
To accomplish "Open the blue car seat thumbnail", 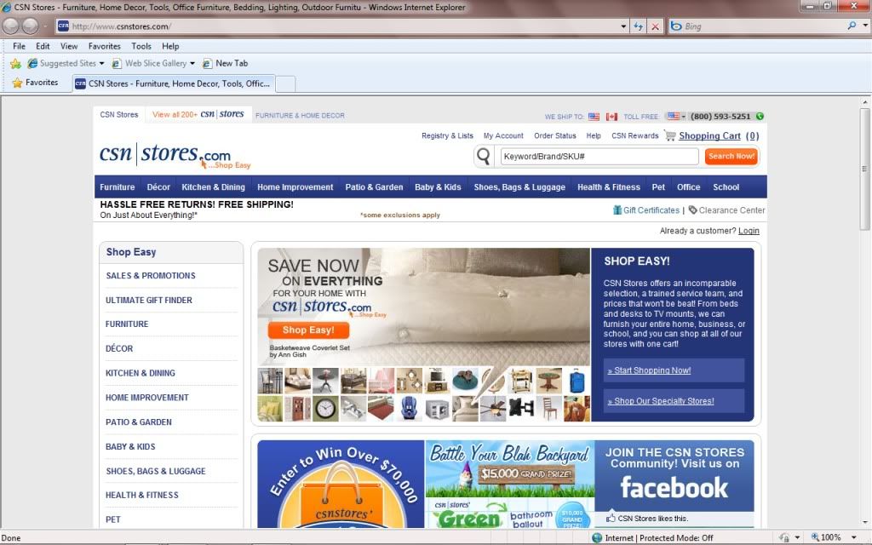I will 410,409.
